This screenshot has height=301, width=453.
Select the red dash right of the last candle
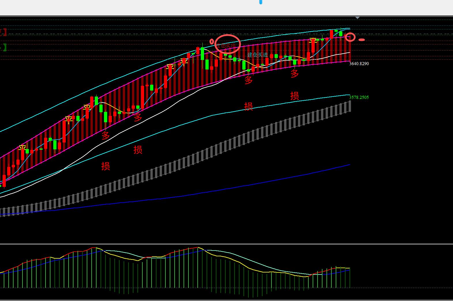(x=362, y=40)
